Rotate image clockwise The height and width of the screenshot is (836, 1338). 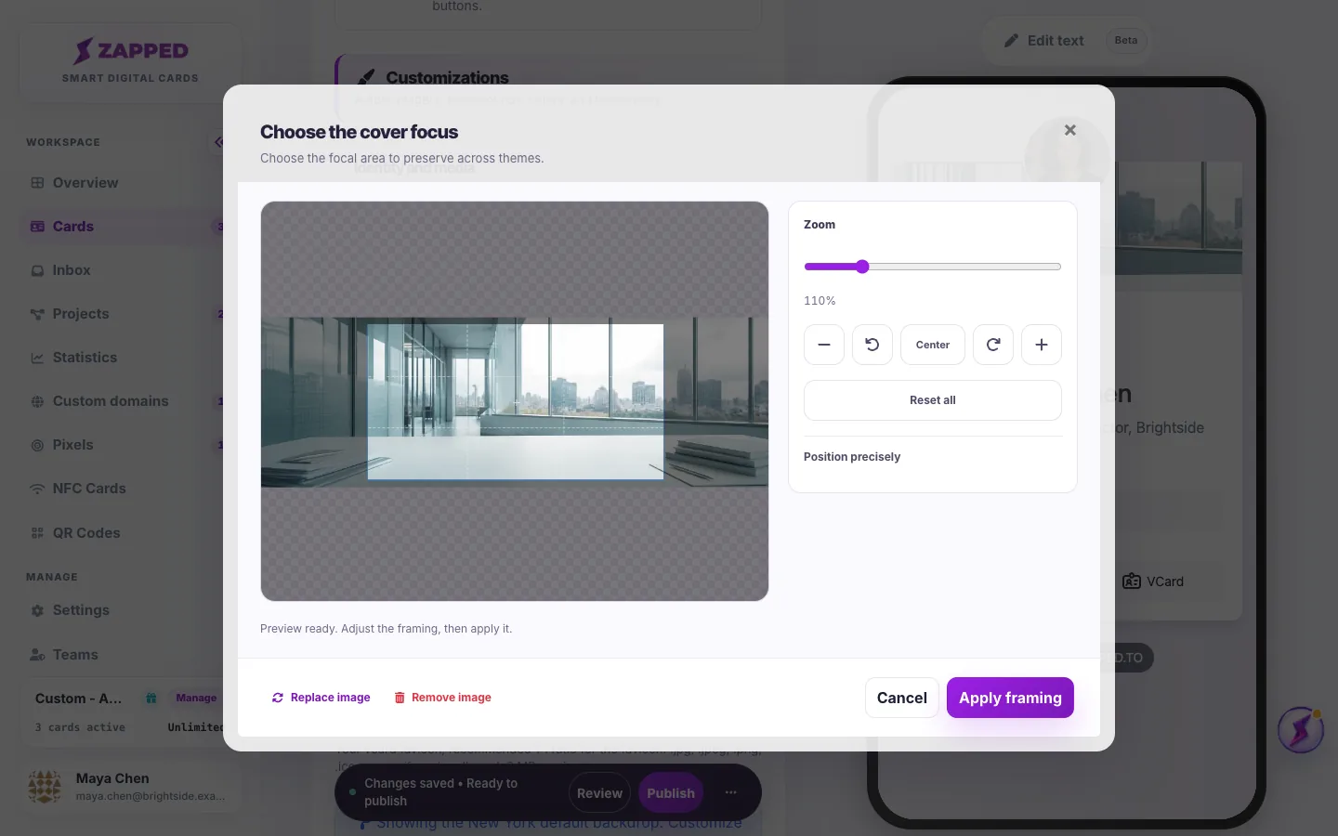coord(993,345)
